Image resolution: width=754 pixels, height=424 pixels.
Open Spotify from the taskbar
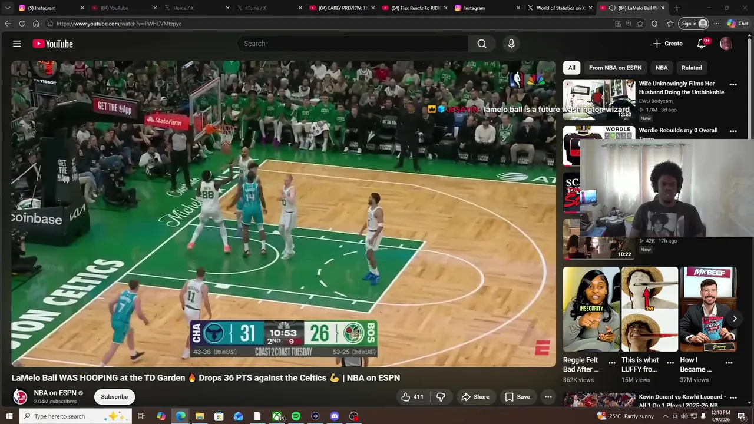(x=296, y=416)
